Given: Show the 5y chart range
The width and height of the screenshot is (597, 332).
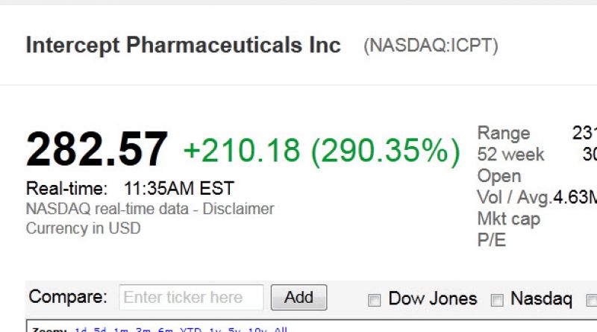Looking at the screenshot, I should click(234, 329).
